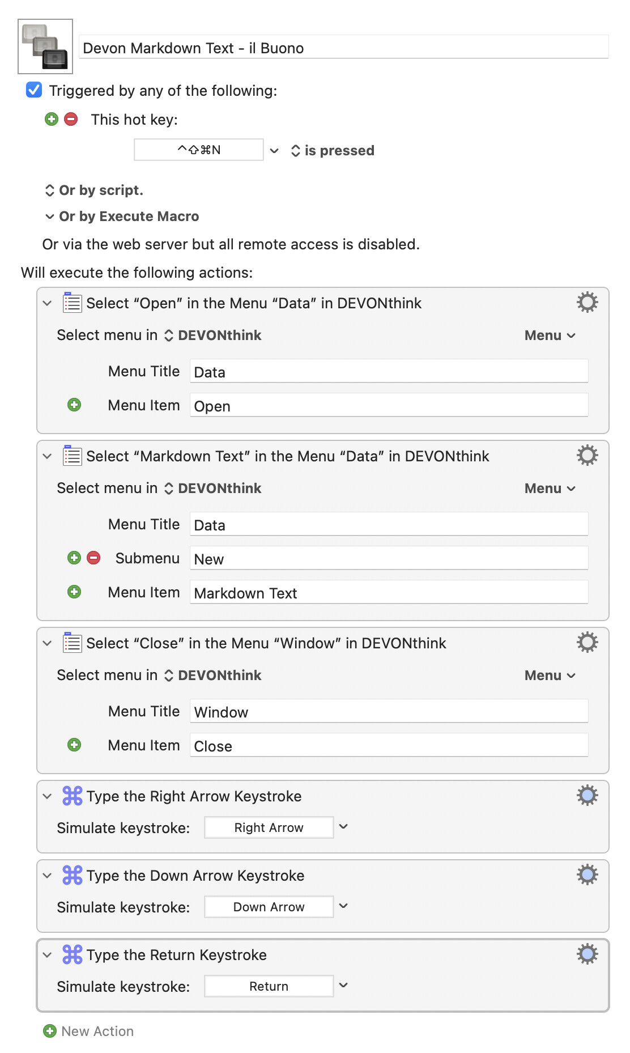Edit the macro name text field
630x1053 pixels.
pos(343,48)
